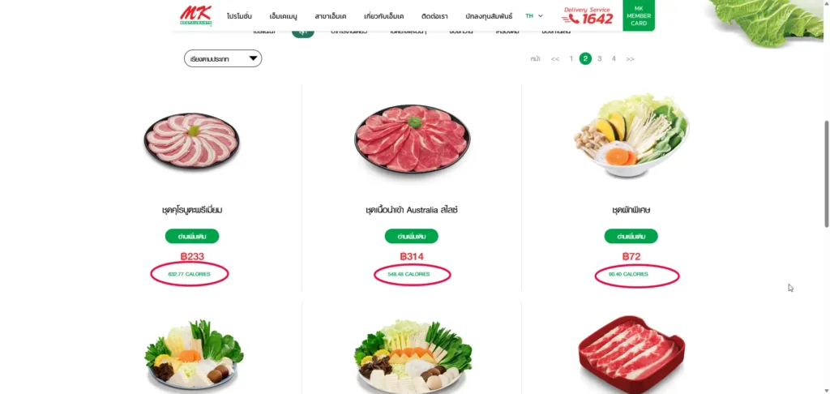This screenshot has height=394, width=830.
Task: Jump to page 4 of results
Action: [614, 59]
